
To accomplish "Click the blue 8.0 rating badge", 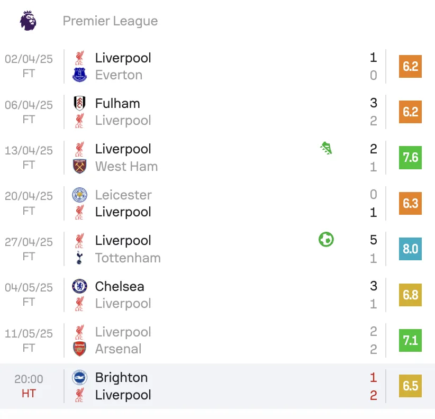I will (x=410, y=249).
